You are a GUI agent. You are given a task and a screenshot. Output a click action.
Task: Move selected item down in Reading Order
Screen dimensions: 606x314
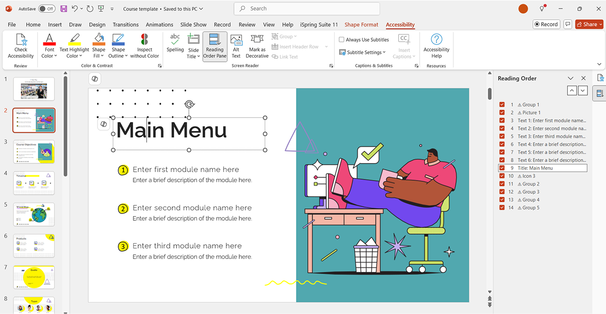583,91
